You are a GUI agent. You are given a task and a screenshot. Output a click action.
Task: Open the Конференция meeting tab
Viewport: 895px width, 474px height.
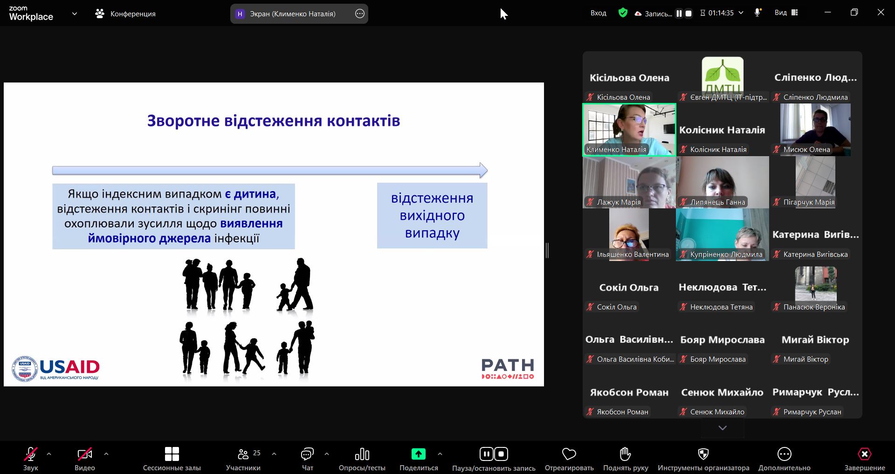pos(125,14)
